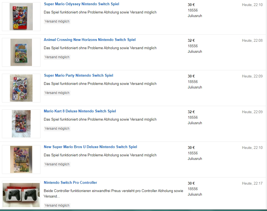This screenshot has height=211, width=267.
Task: Click 30 € price of Super Mario Party
Action: click(191, 76)
